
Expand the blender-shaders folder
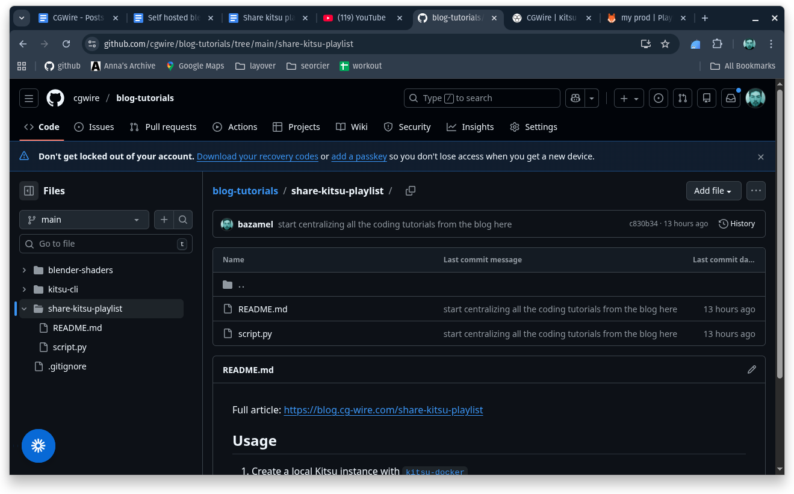(24, 270)
